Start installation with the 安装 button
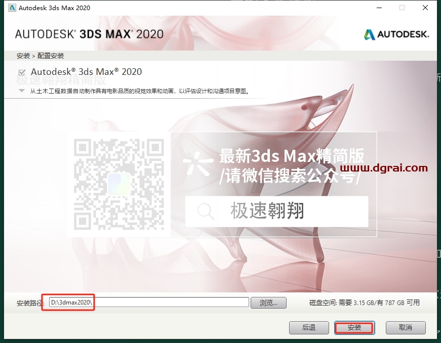 354,327
